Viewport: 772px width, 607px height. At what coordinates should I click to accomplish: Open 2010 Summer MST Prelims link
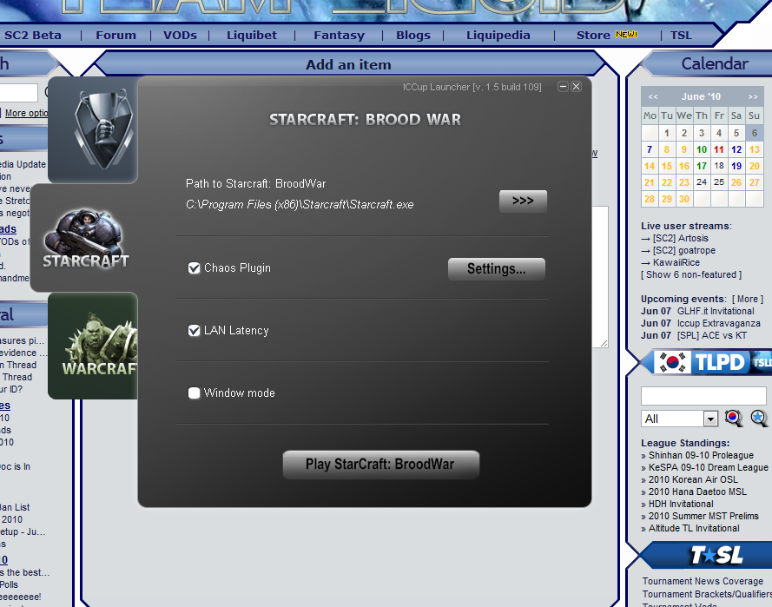tap(703, 516)
